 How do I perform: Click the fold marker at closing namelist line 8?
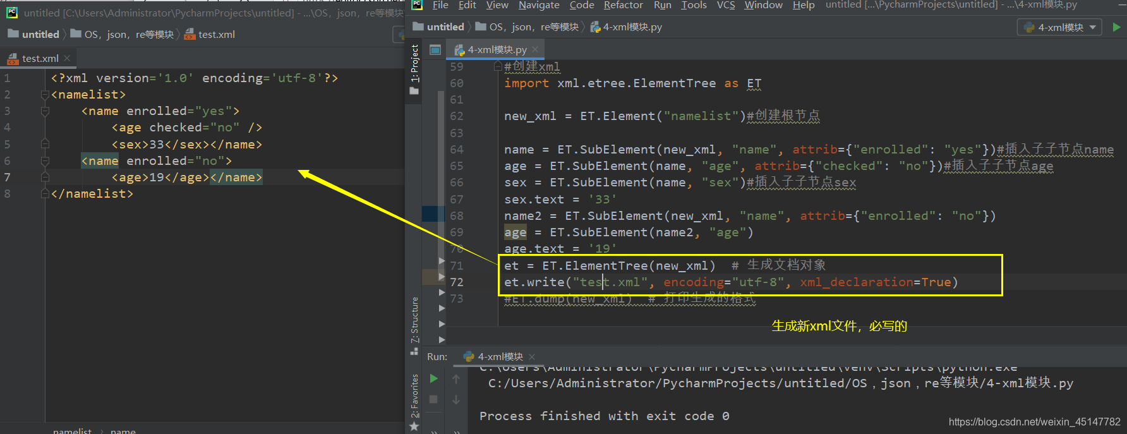pos(45,194)
